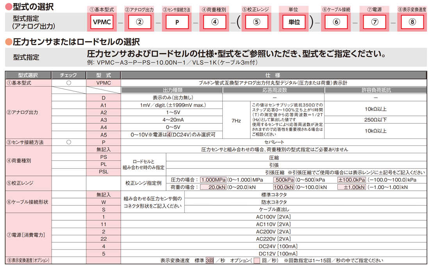
Task: Click model code W for the waterproof connector
Action: coord(104,202)
